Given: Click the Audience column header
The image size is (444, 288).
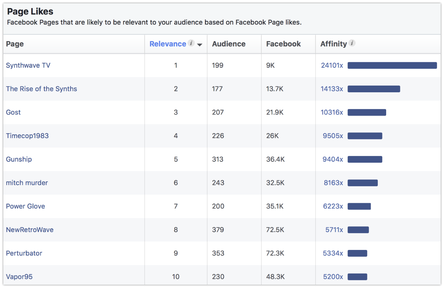Looking at the screenshot, I should coord(229,44).
